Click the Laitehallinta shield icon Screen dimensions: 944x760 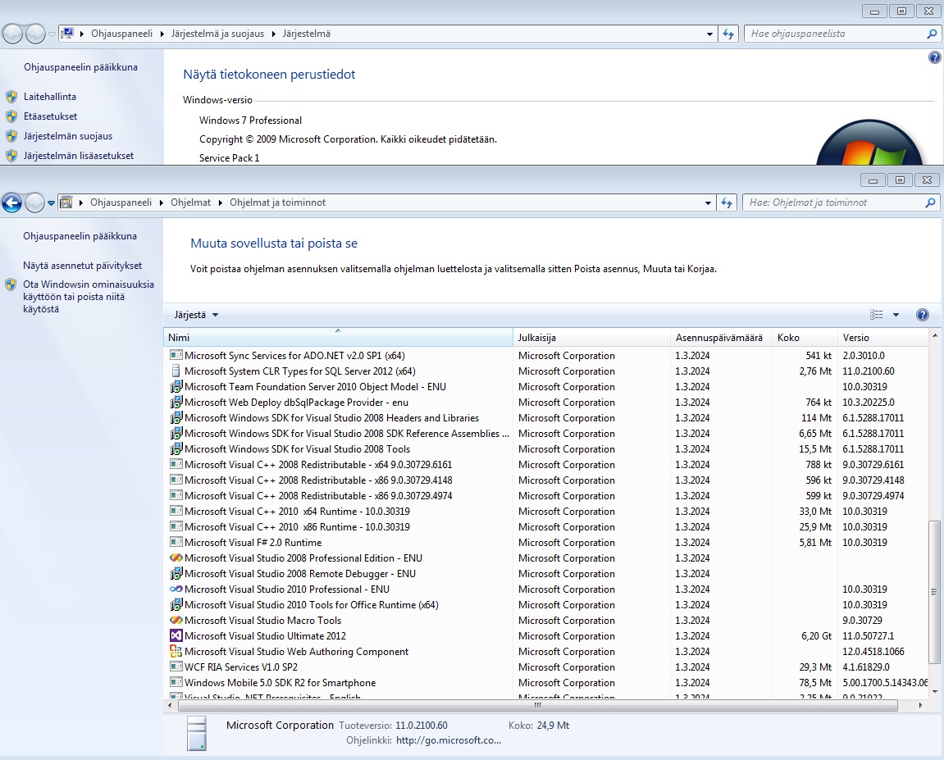[x=11, y=97]
